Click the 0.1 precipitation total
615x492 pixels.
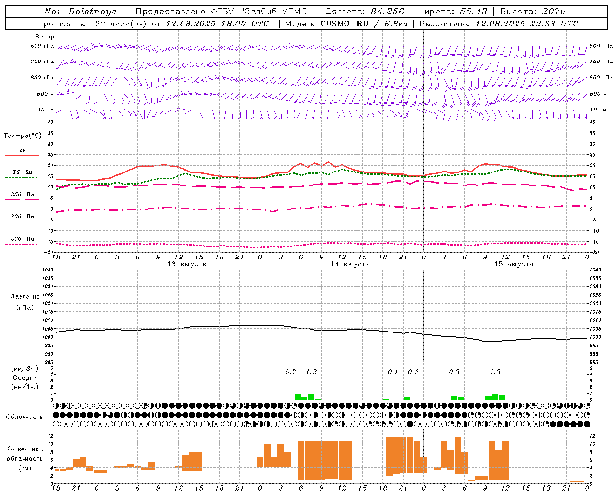[x=393, y=372]
